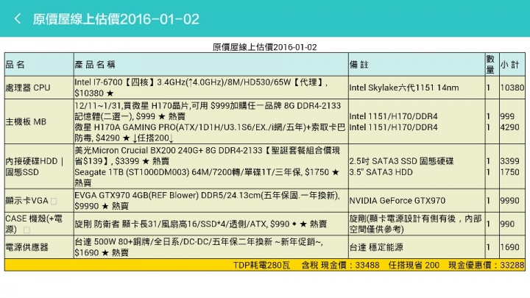
Task: Select the table caption 原價屋線上估價2016-01-02
Action: [x=265, y=47]
